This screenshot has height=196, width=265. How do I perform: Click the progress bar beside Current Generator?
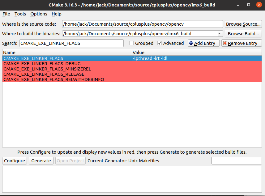pyautogui.click(x=237, y=160)
